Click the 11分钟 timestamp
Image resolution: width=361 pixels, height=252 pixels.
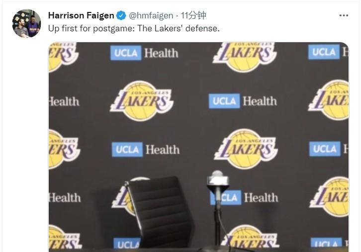(193, 15)
